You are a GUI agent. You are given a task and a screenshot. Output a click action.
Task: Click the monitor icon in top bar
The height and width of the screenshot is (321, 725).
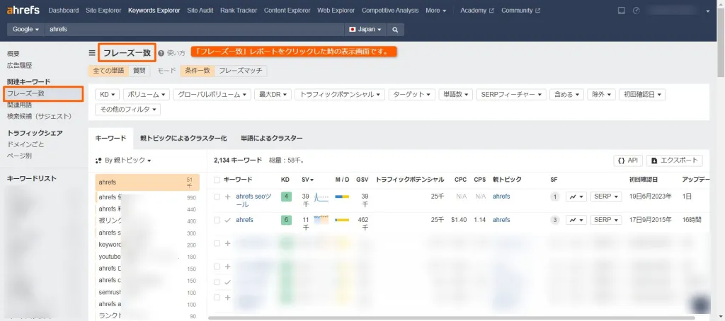622,10
